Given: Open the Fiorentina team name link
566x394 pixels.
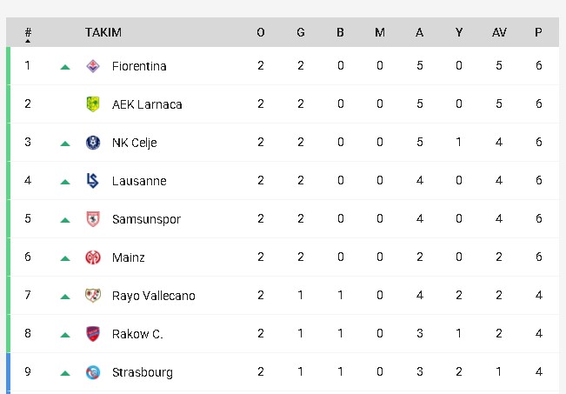Looking at the screenshot, I should click(x=139, y=66).
